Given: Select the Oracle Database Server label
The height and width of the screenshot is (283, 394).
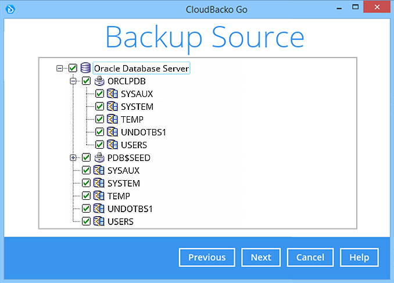Looking at the screenshot, I should 141,69.
